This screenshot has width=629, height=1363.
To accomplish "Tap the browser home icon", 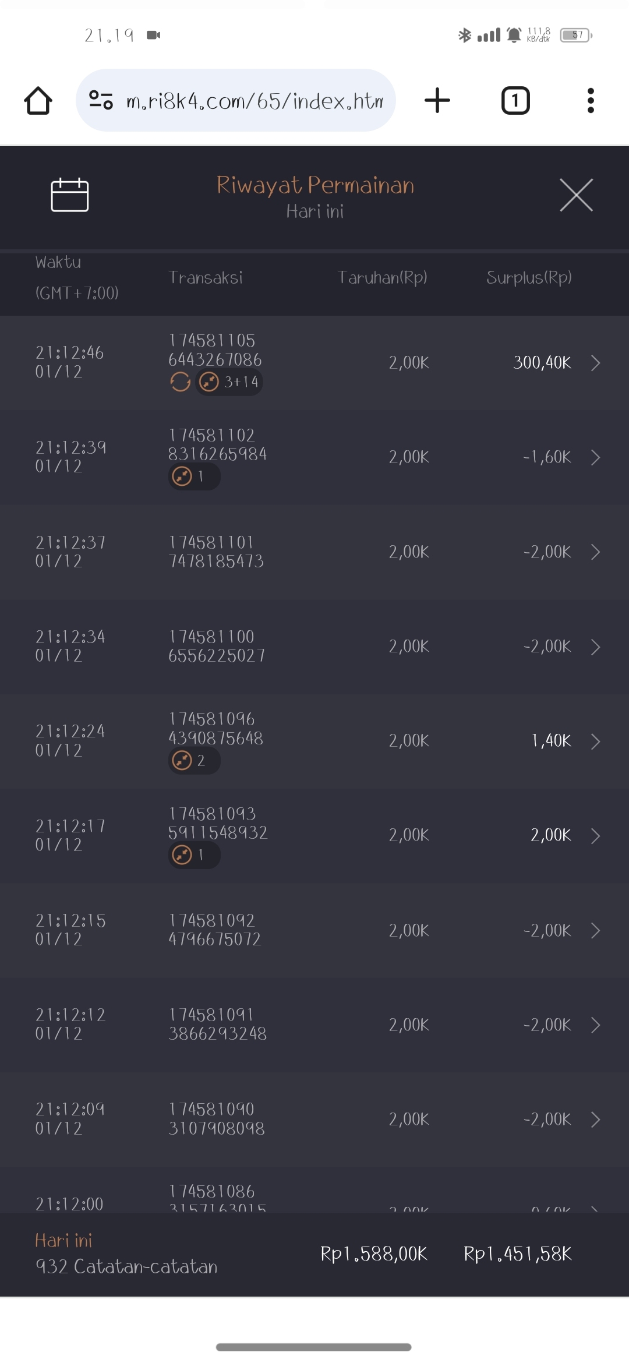I will [x=38, y=101].
